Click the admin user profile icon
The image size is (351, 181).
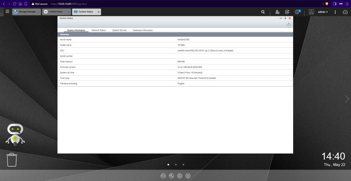(x=312, y=12)
